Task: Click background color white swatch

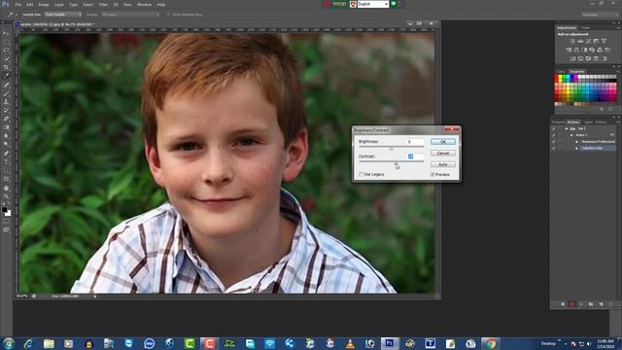Action: pos(9,214)
